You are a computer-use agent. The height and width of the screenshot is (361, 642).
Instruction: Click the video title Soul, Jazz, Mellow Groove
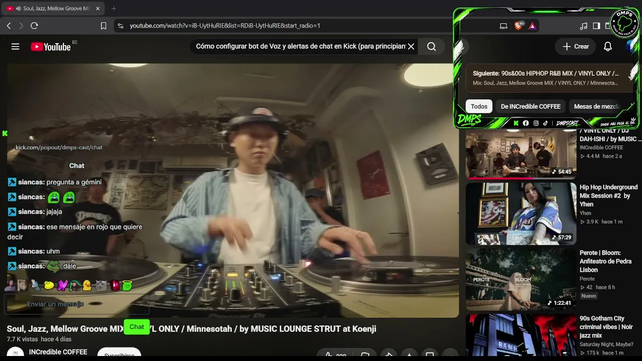(191, 329)
